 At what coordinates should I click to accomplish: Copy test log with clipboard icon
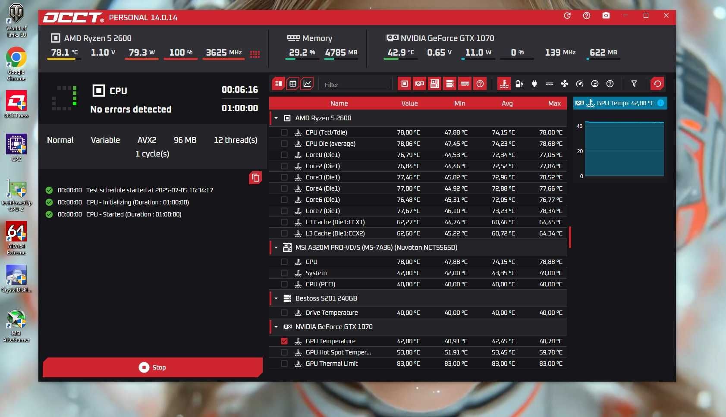255,178
